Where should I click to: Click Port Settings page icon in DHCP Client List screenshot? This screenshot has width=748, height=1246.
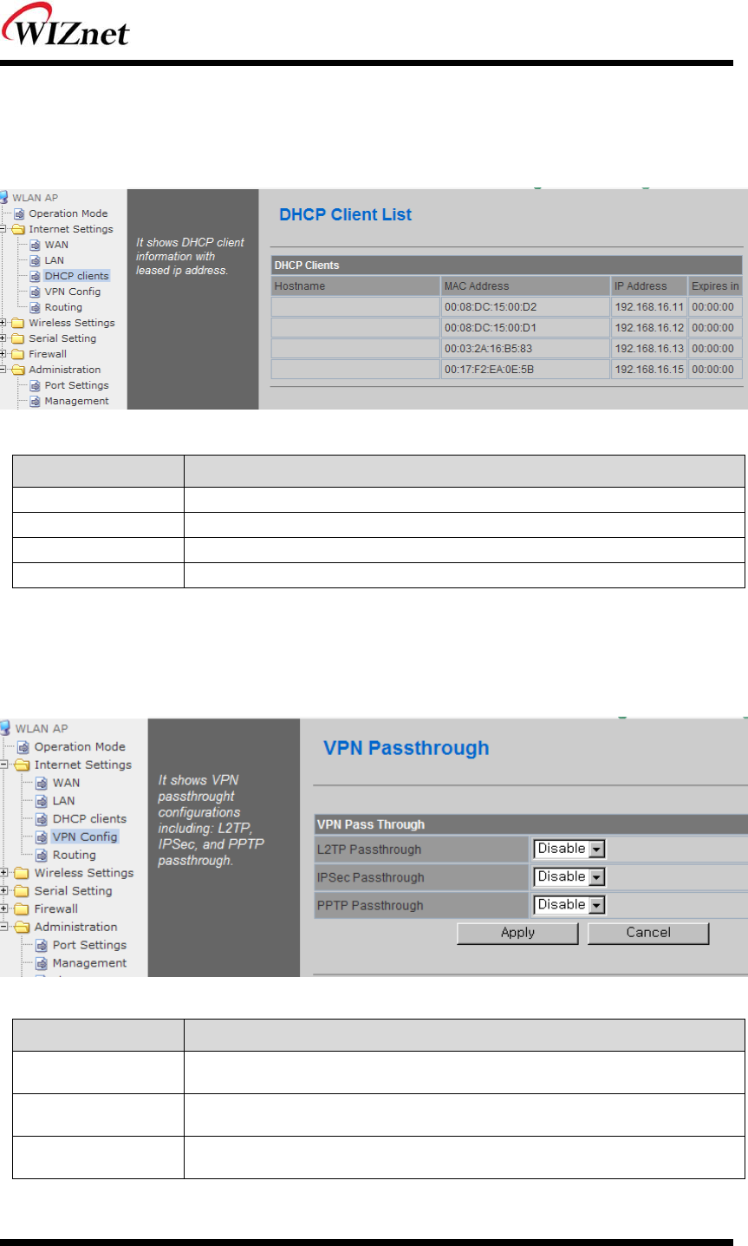[36, 385]
